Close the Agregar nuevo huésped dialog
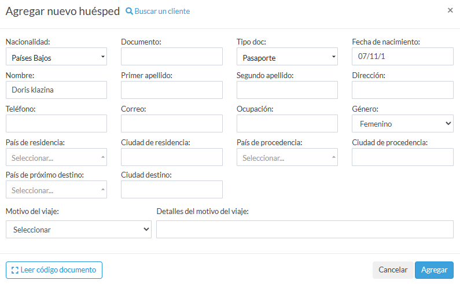The image size is (460, 284). point(450,10)
